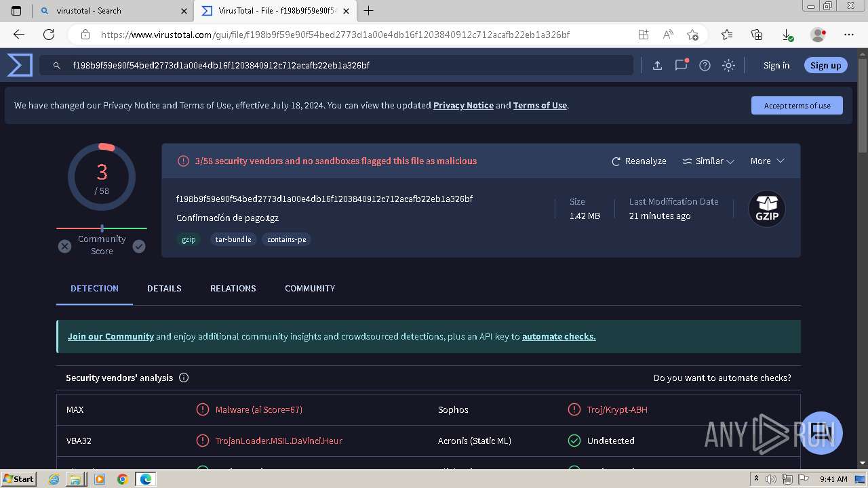Click the detection score circle showing 3/58
This screenshot has height=488, width=868.
[102, 178]
